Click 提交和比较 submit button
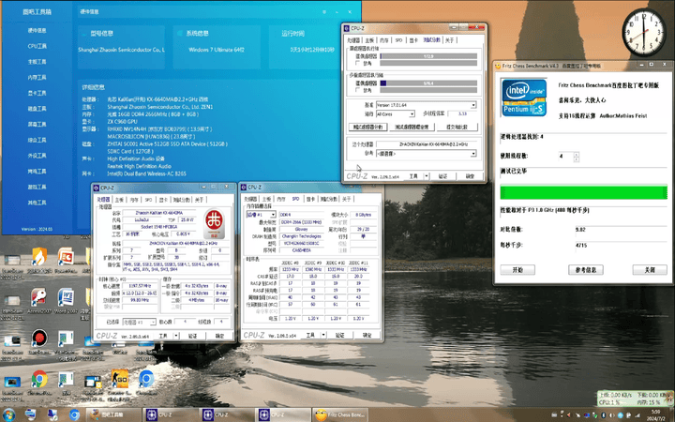Viewport: 675px width, 422px height. [457, 127]
